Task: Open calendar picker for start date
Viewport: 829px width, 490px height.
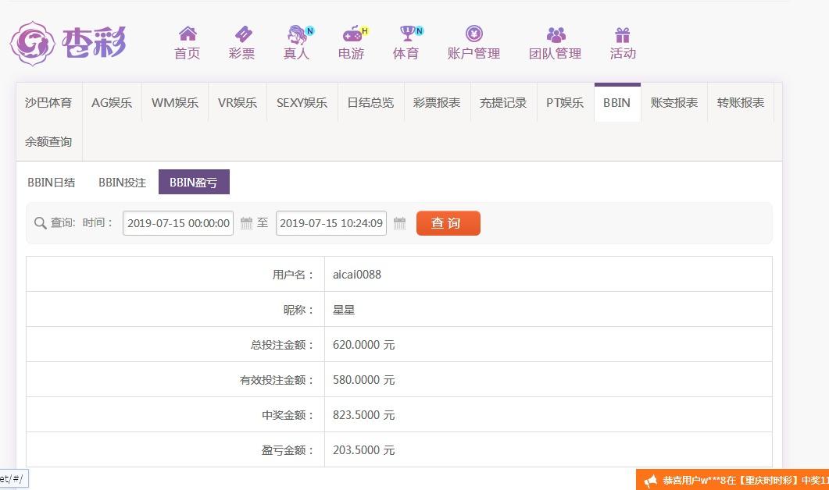Action: pos(246,223)
